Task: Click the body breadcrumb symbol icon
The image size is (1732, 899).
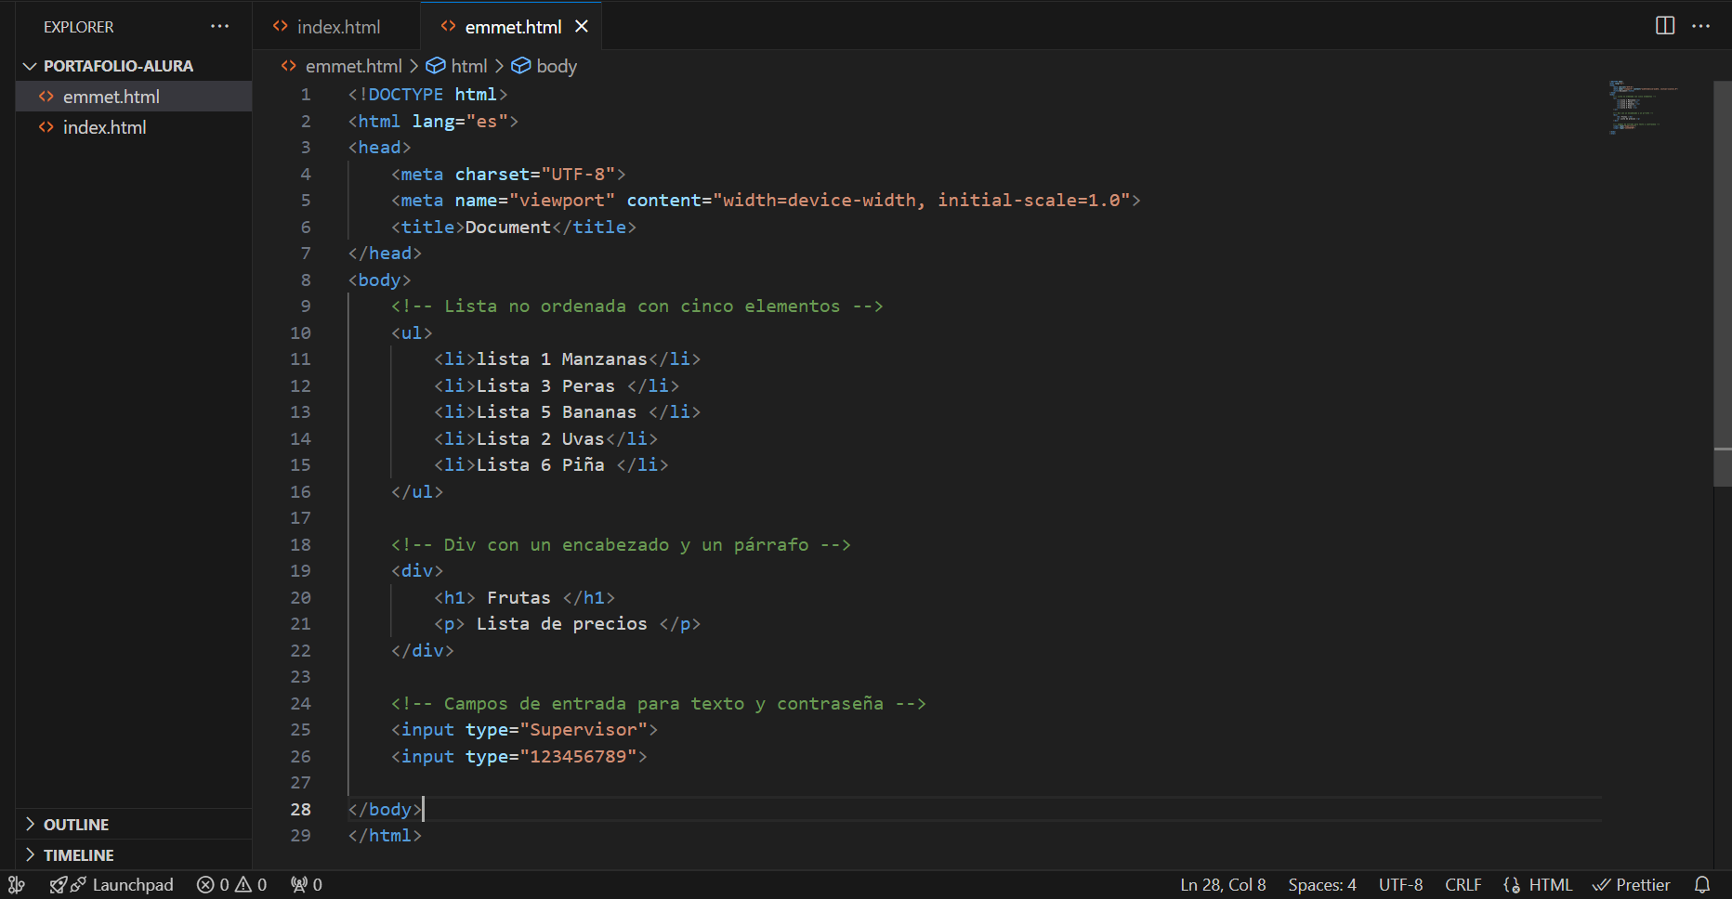Action: [521, 66]
